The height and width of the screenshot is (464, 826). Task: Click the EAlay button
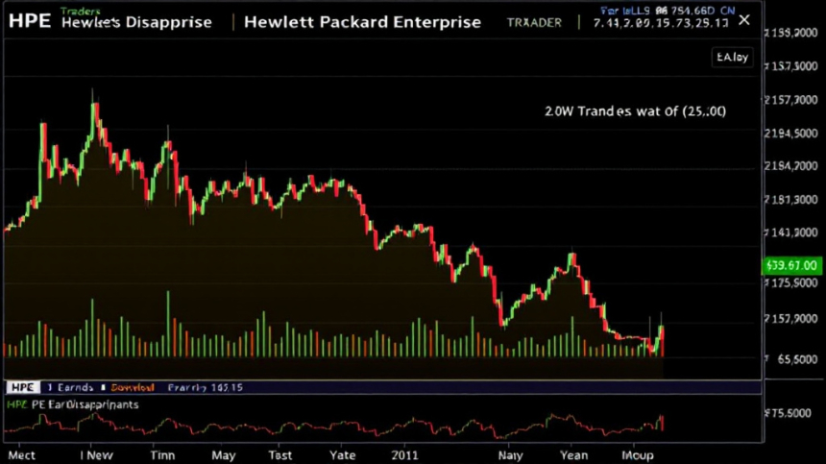[732, 57]
